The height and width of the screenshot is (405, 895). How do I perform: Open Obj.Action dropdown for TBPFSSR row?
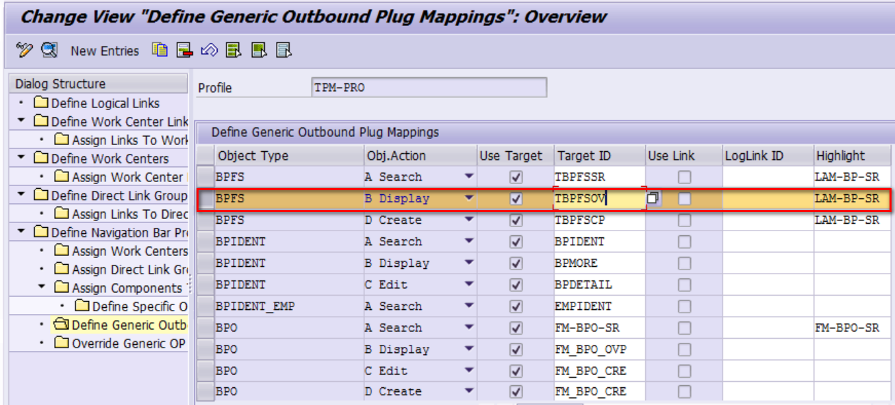[x=468, y=177]
